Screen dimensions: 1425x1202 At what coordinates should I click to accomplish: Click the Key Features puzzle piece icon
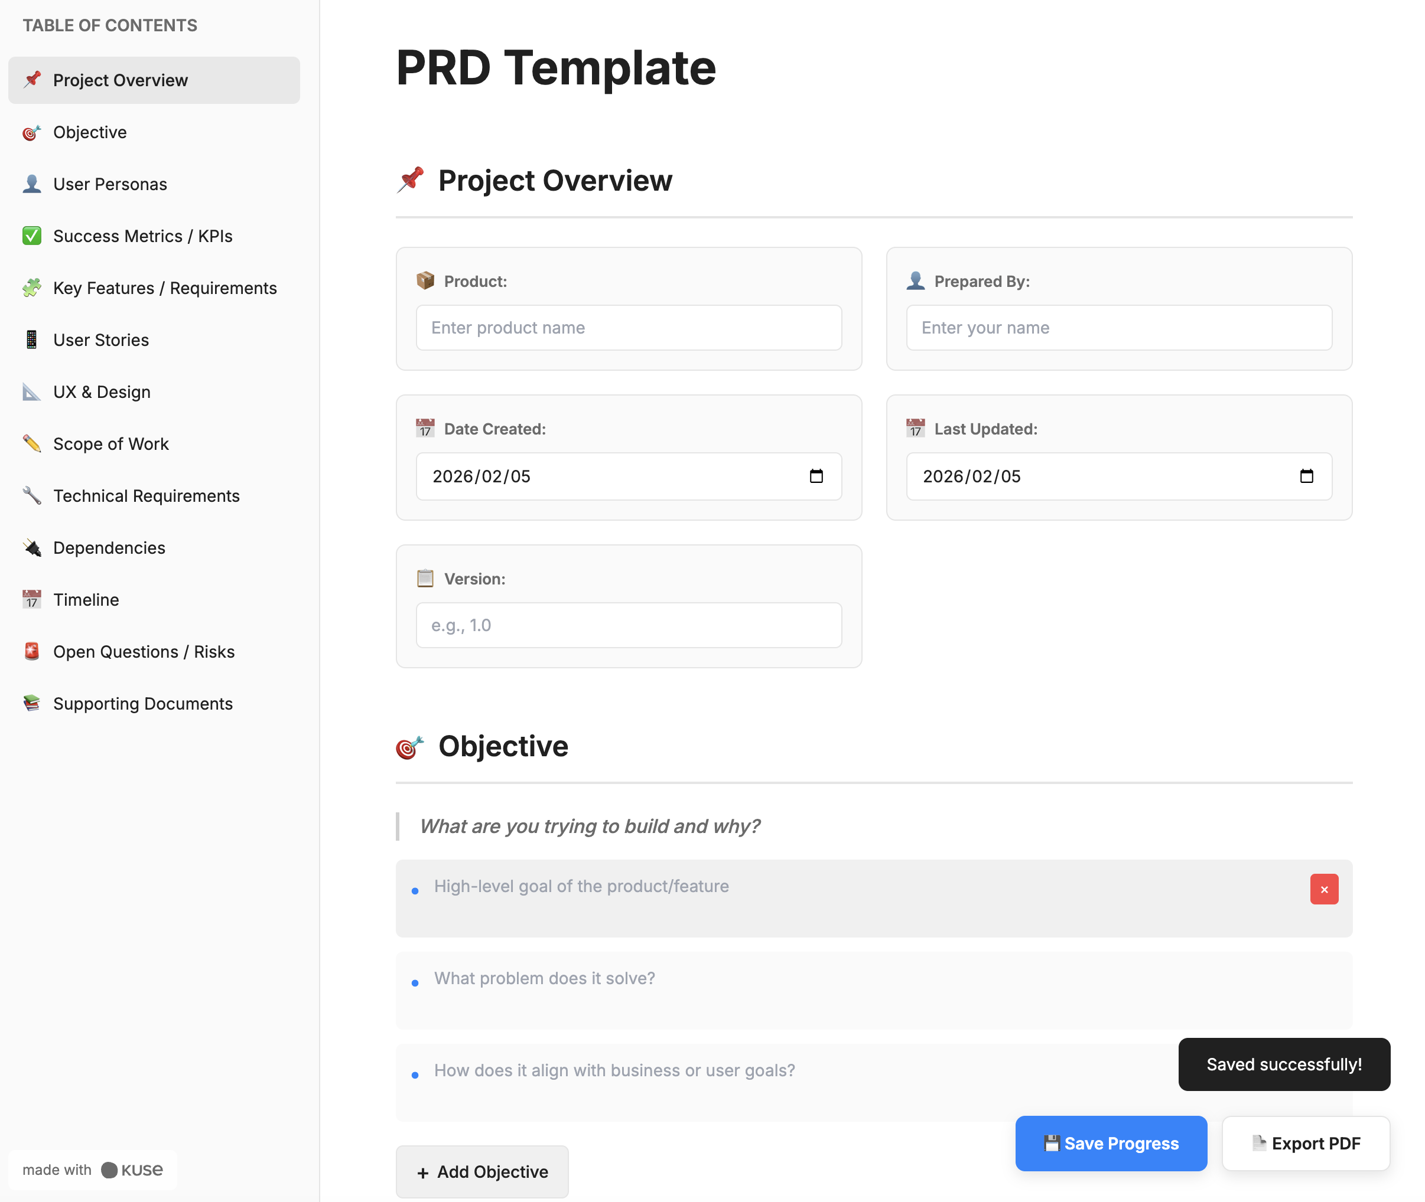click(31, 288)
